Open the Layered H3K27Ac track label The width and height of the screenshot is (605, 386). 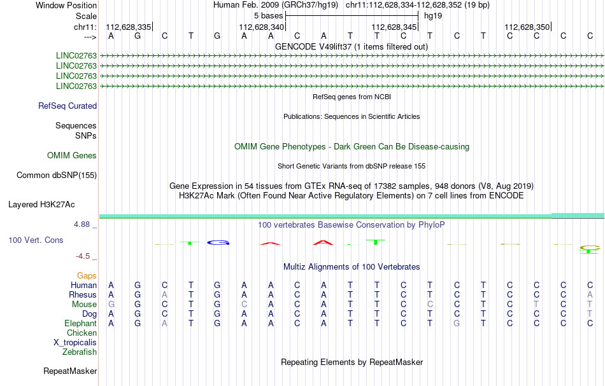[x=41, y=205]
